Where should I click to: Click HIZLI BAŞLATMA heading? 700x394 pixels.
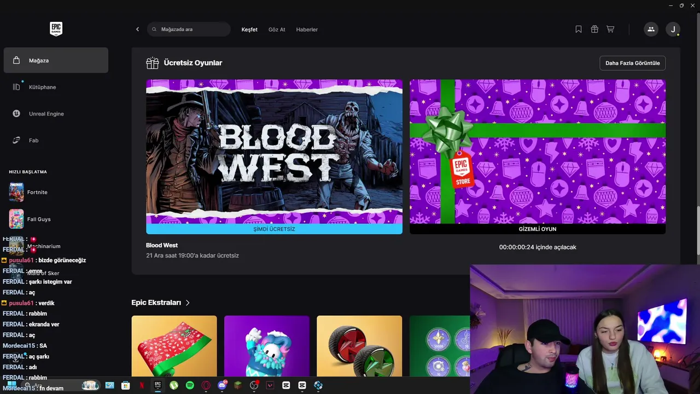click(x=28, y=172)
